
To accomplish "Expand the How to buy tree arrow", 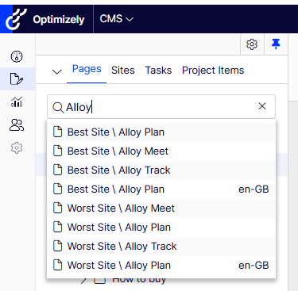I will click(83, 280).
